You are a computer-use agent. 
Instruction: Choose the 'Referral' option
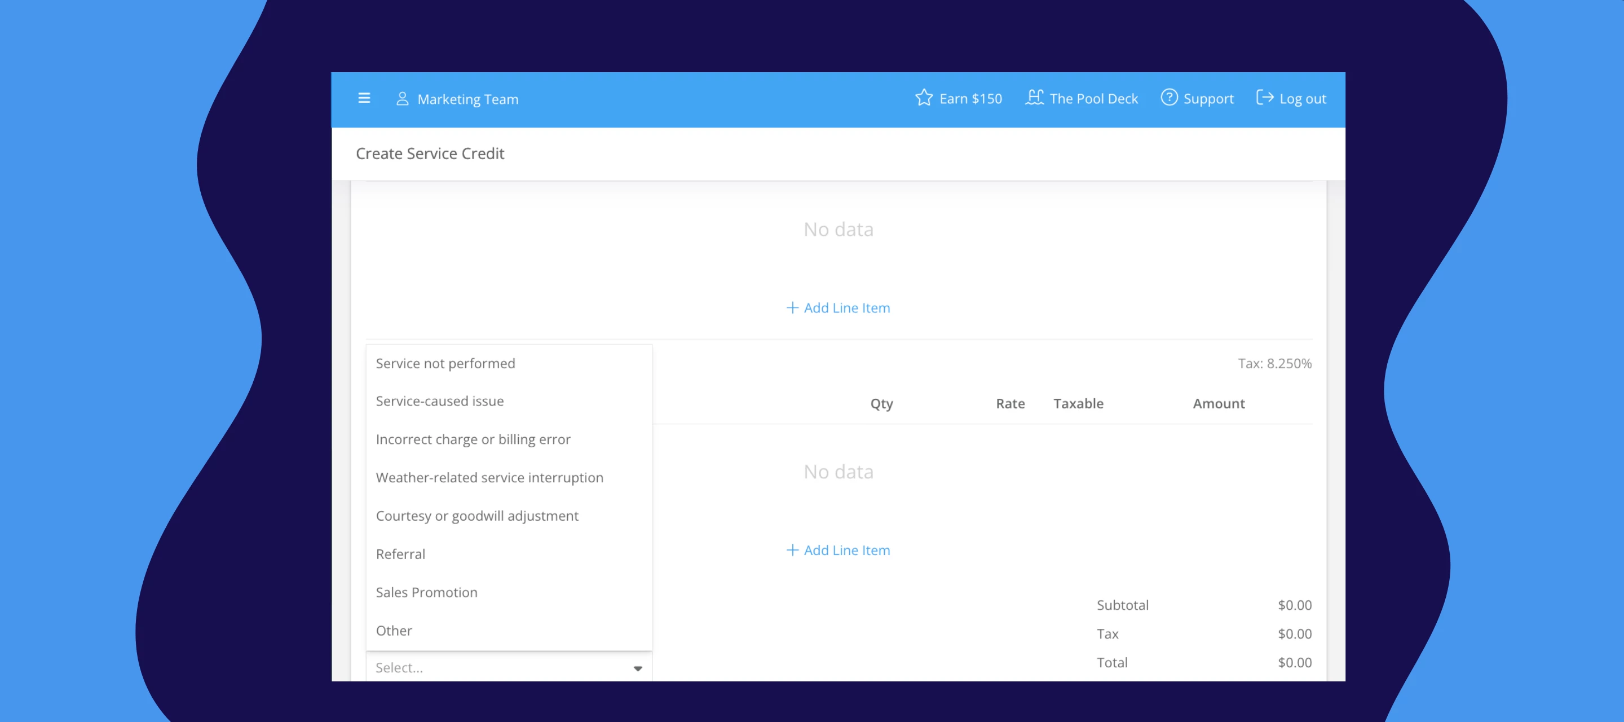400,554
